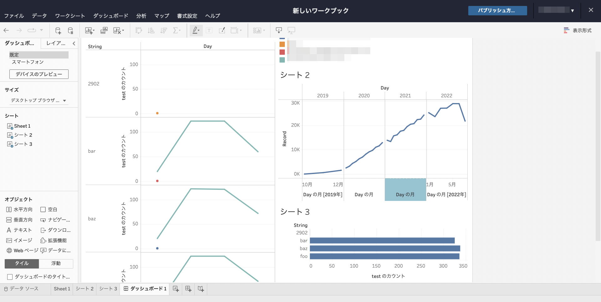
Task: Select the 水平方向 horizontal object
Action: [19, 209]
